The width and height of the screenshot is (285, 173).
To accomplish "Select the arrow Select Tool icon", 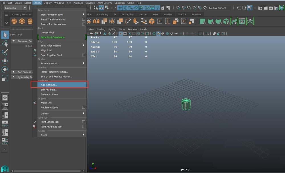I will pos(5,35).
